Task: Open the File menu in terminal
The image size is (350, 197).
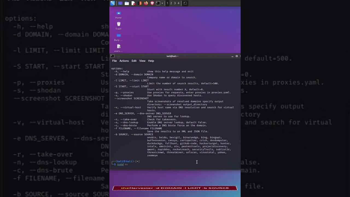Action: [x=114, y=61]
